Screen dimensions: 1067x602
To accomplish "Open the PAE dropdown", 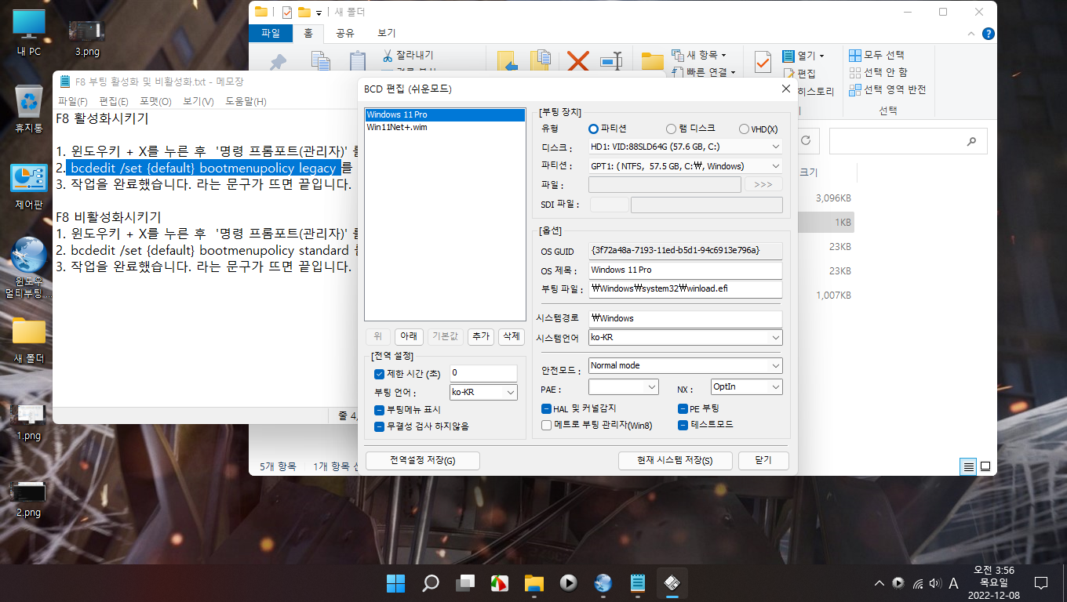I will click(624, 387).
